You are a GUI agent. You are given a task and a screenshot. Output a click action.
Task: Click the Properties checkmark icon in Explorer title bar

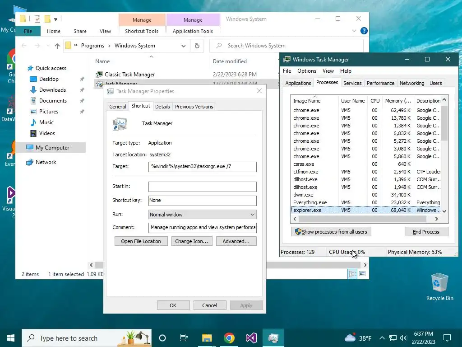[37, 19]
